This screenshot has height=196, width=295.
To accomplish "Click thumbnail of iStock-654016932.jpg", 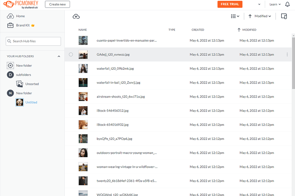I will pyautogui.click(x=83, y=125).
